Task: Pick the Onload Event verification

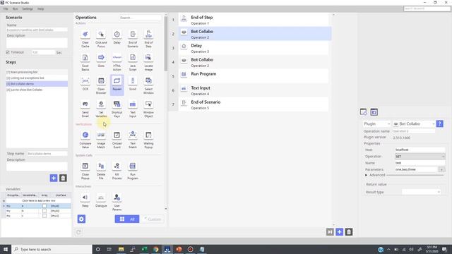Action: click(x=117, y=140)
